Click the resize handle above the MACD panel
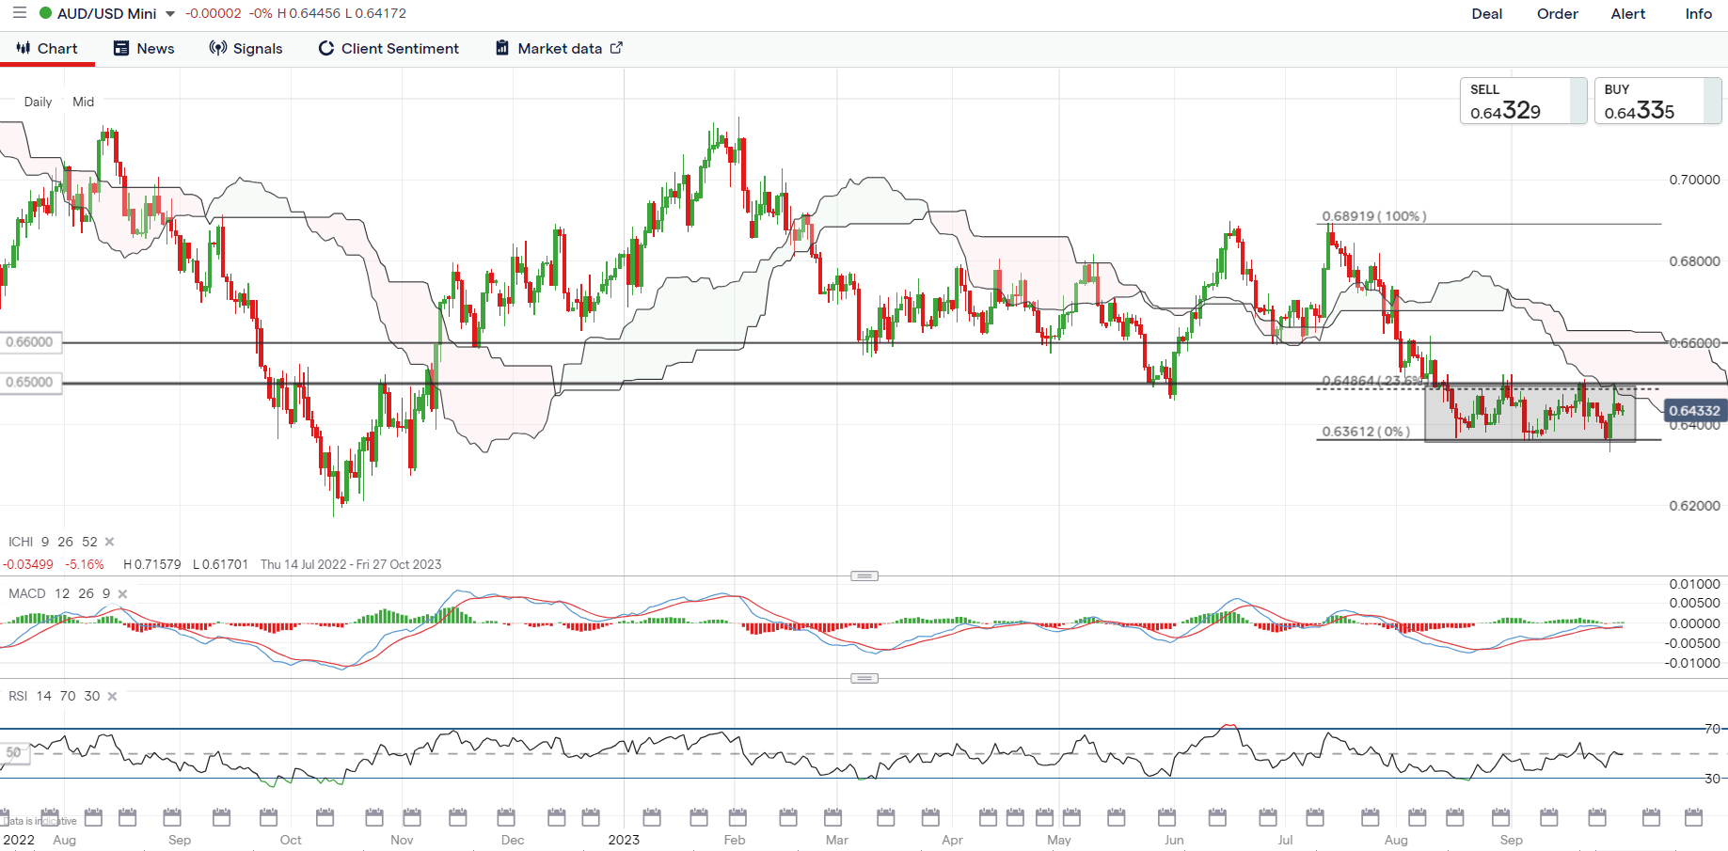 (864, 575)
